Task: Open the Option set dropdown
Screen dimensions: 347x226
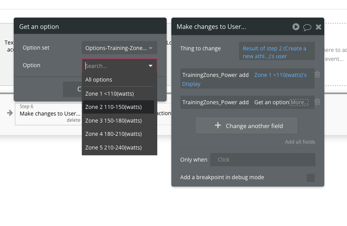Action: click(119, 48)
